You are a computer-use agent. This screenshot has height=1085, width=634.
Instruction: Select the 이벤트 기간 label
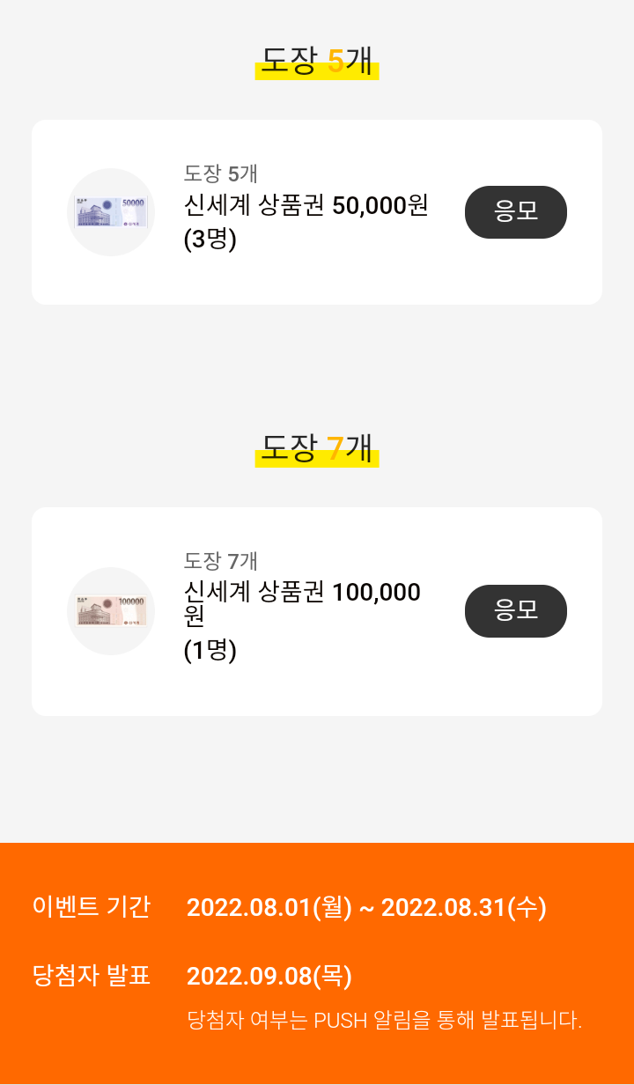[x=92, y=906]
